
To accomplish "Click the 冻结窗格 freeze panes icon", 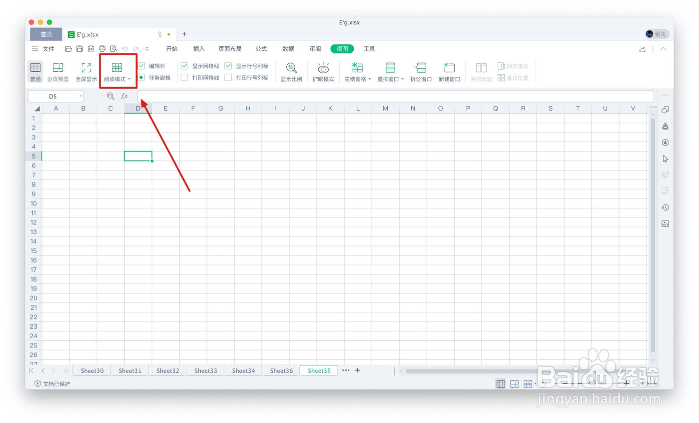I will point(357,68).
